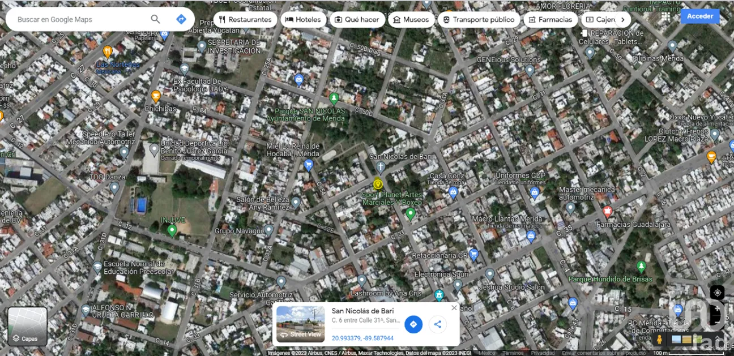Open the Street View thumbnail
This screenshot has height=356, width=734.
[301, 324]
